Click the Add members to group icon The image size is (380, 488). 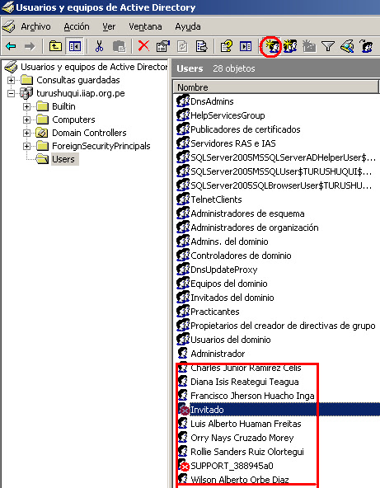tap(366, 47)
